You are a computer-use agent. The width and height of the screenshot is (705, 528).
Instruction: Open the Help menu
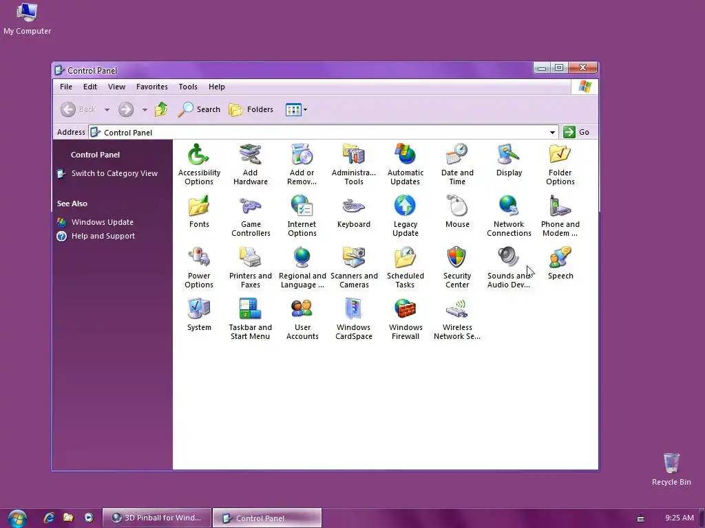tap(217, 87)
